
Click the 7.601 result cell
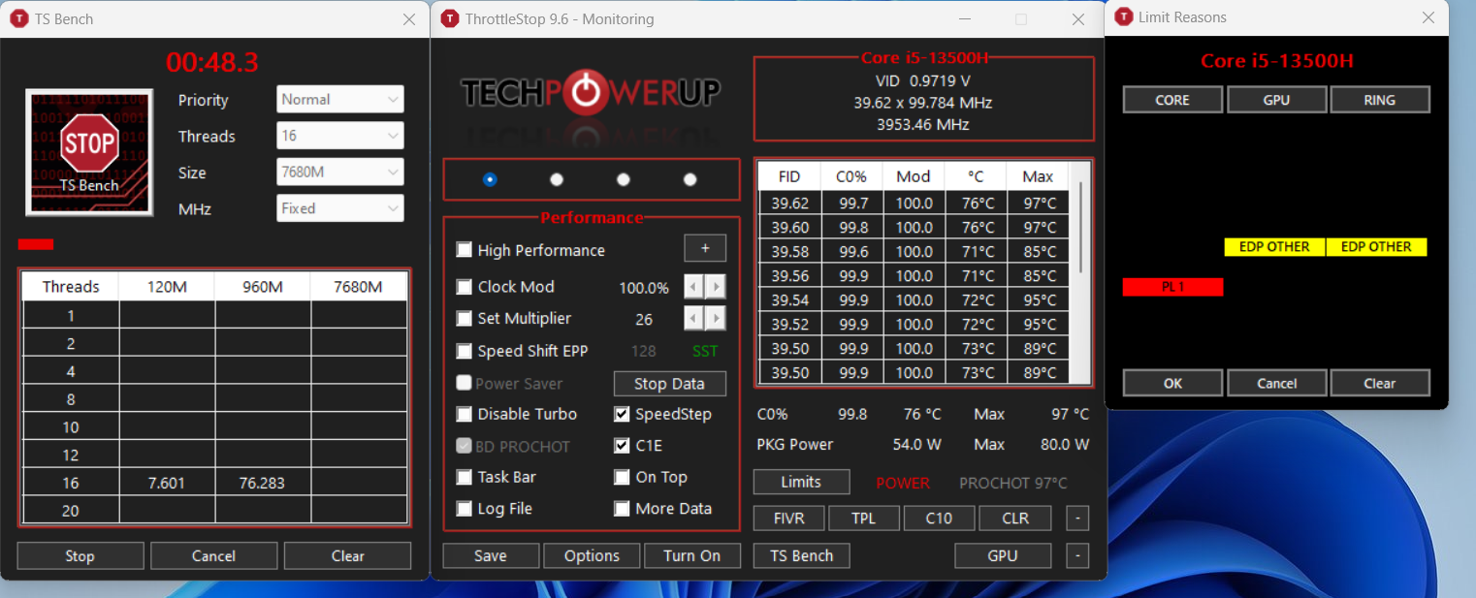click(x=167, y=483)
